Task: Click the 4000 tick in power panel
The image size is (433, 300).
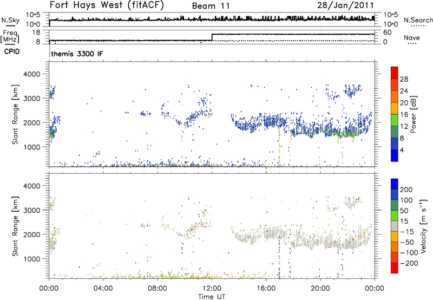Action: (x=31, y=74)
